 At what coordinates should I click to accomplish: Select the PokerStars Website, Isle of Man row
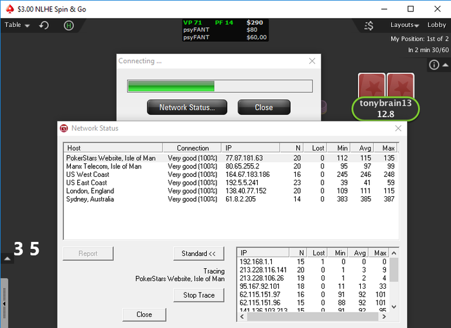pyautogui.click(x=231, y=158)
